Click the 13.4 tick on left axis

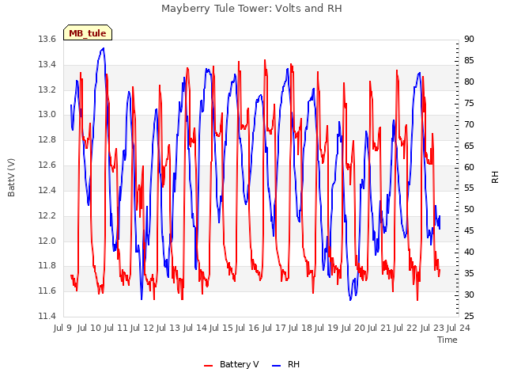pyautogui.click(x=47, y=64)
